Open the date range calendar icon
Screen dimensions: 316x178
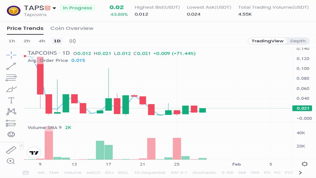[26, 173]
